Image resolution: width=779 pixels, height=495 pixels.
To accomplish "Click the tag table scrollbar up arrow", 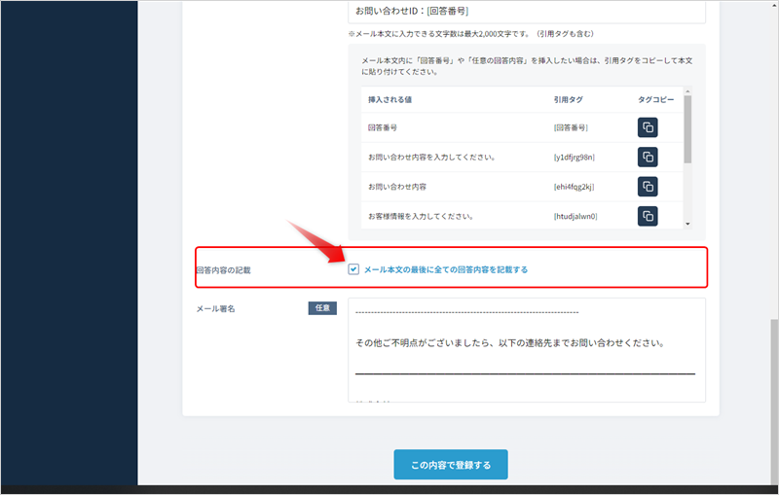I will pos(687,90).
